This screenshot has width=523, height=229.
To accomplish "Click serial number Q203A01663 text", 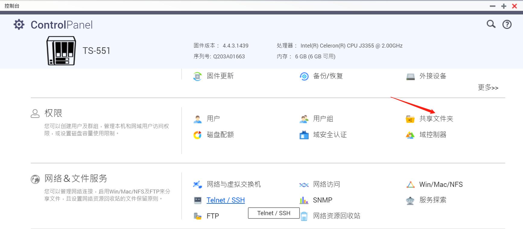I will click(229, 57).
